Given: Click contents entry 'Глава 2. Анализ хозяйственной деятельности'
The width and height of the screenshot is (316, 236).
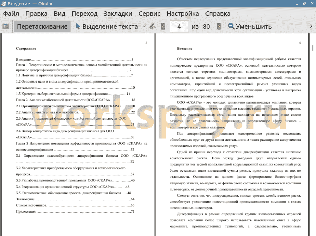Looking at the screenshot, I should click(76, 100).
